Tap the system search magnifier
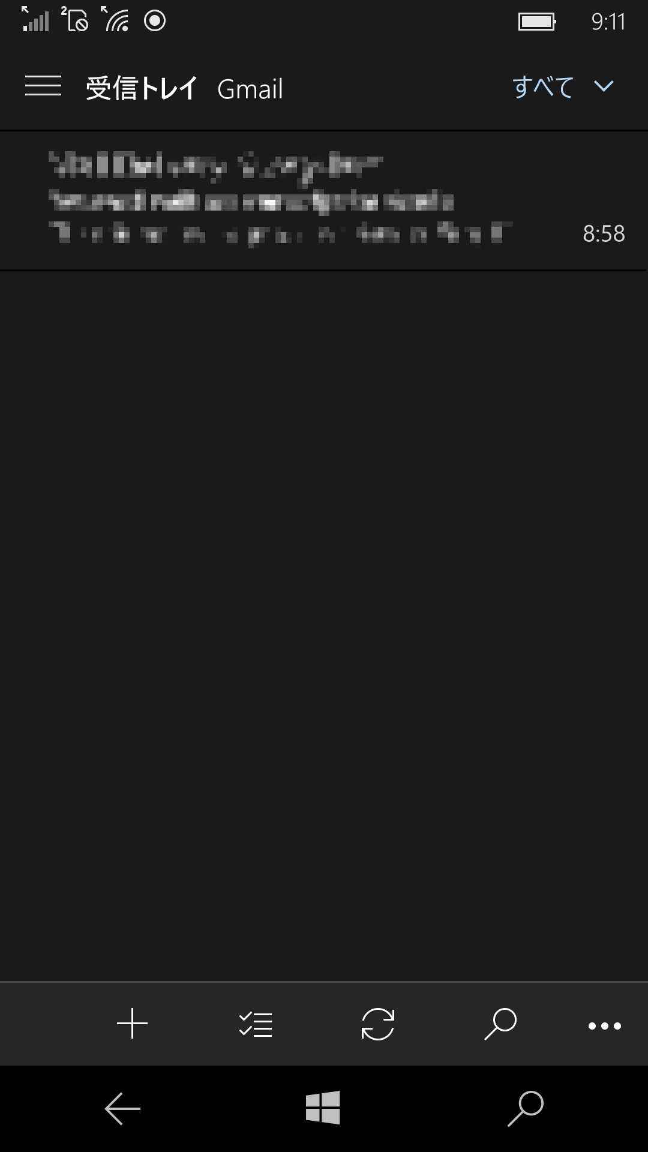Screen dimensions: 648x1152 (526, 1108)
